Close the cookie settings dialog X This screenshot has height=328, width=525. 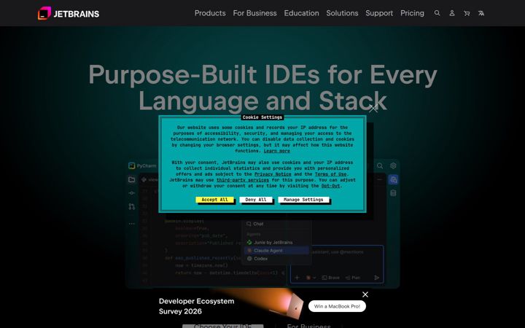tap(373, 108)
